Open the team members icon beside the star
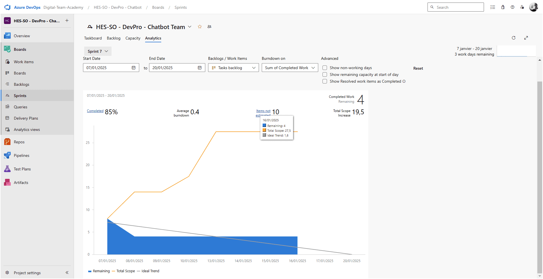The width and height of the screenshot is (543, 279). coord(209,27)
